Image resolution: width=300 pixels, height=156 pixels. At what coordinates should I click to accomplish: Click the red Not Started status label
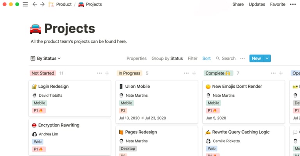point(43,73)
